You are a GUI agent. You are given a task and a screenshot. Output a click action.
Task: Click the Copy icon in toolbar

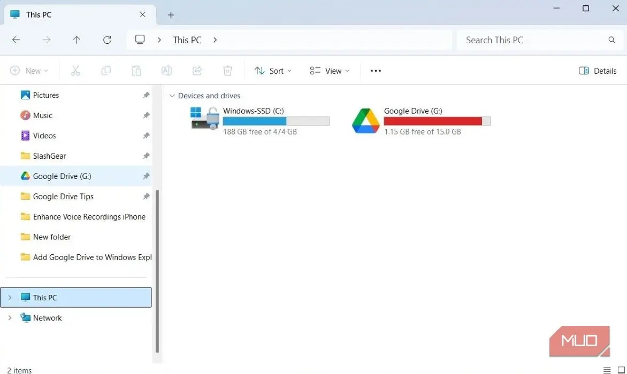click(106, 71)
